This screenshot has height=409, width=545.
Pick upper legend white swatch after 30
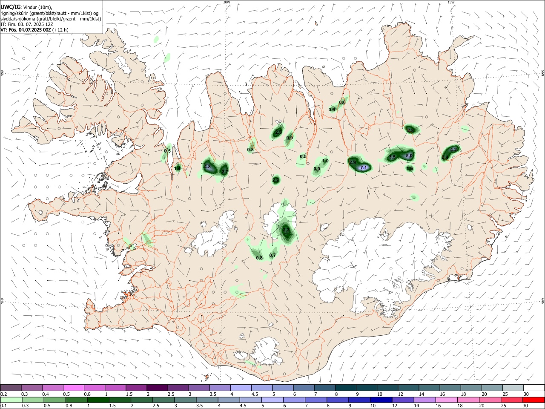click(534, 388)
